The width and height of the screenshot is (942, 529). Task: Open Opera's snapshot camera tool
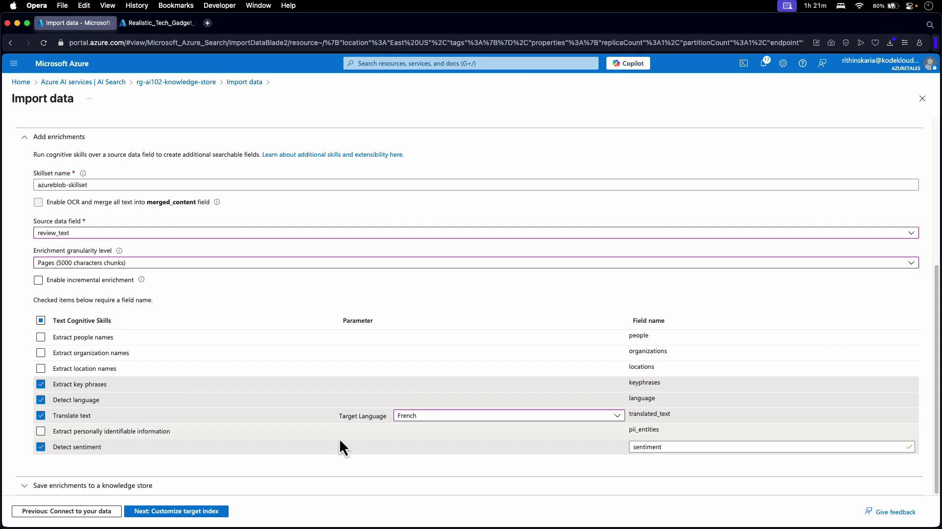[x=831, y=43]
